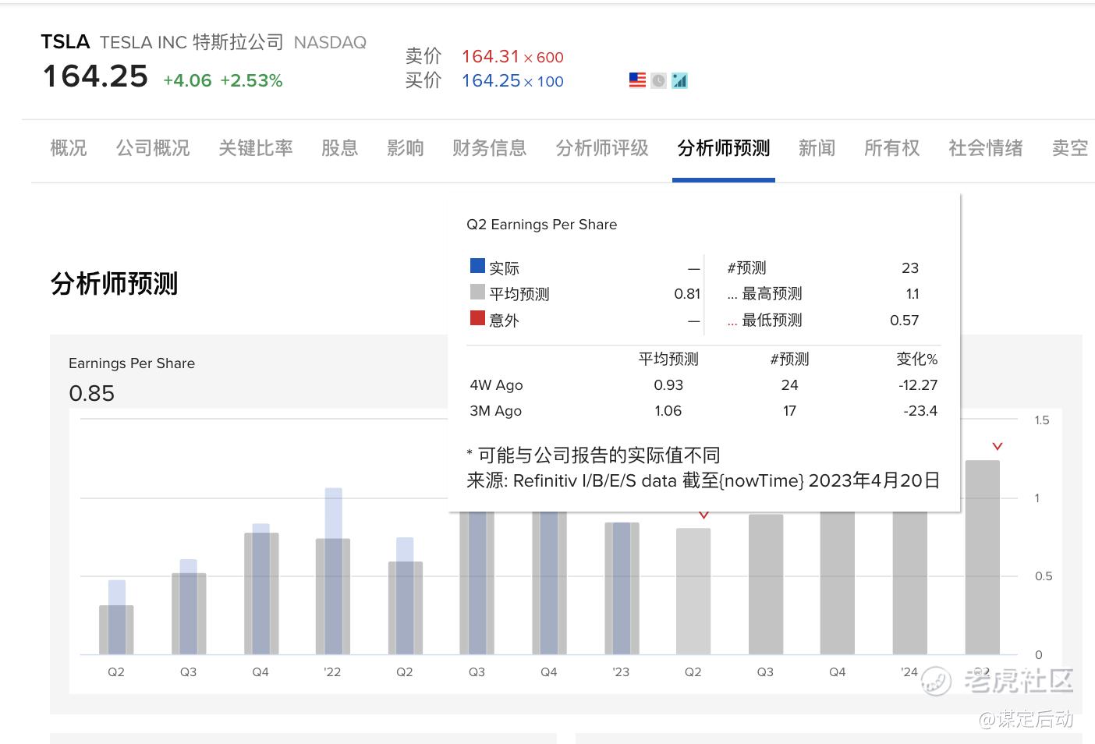Image resolution: width=1095 pixels, height=744 pixels.
Task: Click the TSLA ticker symbol
Action: tap(66, 42)
